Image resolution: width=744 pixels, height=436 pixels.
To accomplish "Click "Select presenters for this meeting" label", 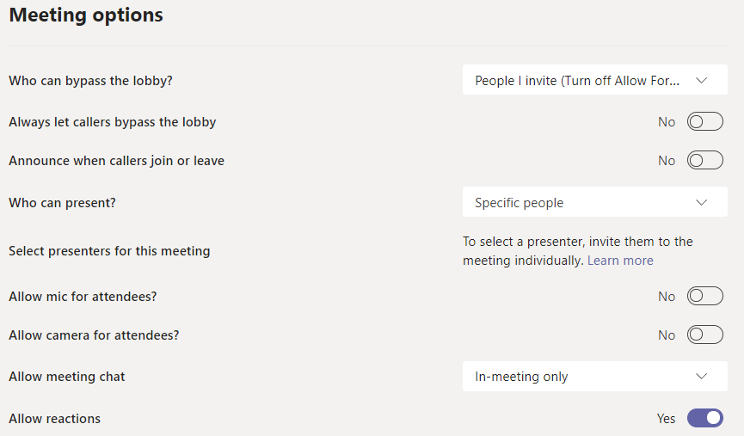I will (109, 251).
